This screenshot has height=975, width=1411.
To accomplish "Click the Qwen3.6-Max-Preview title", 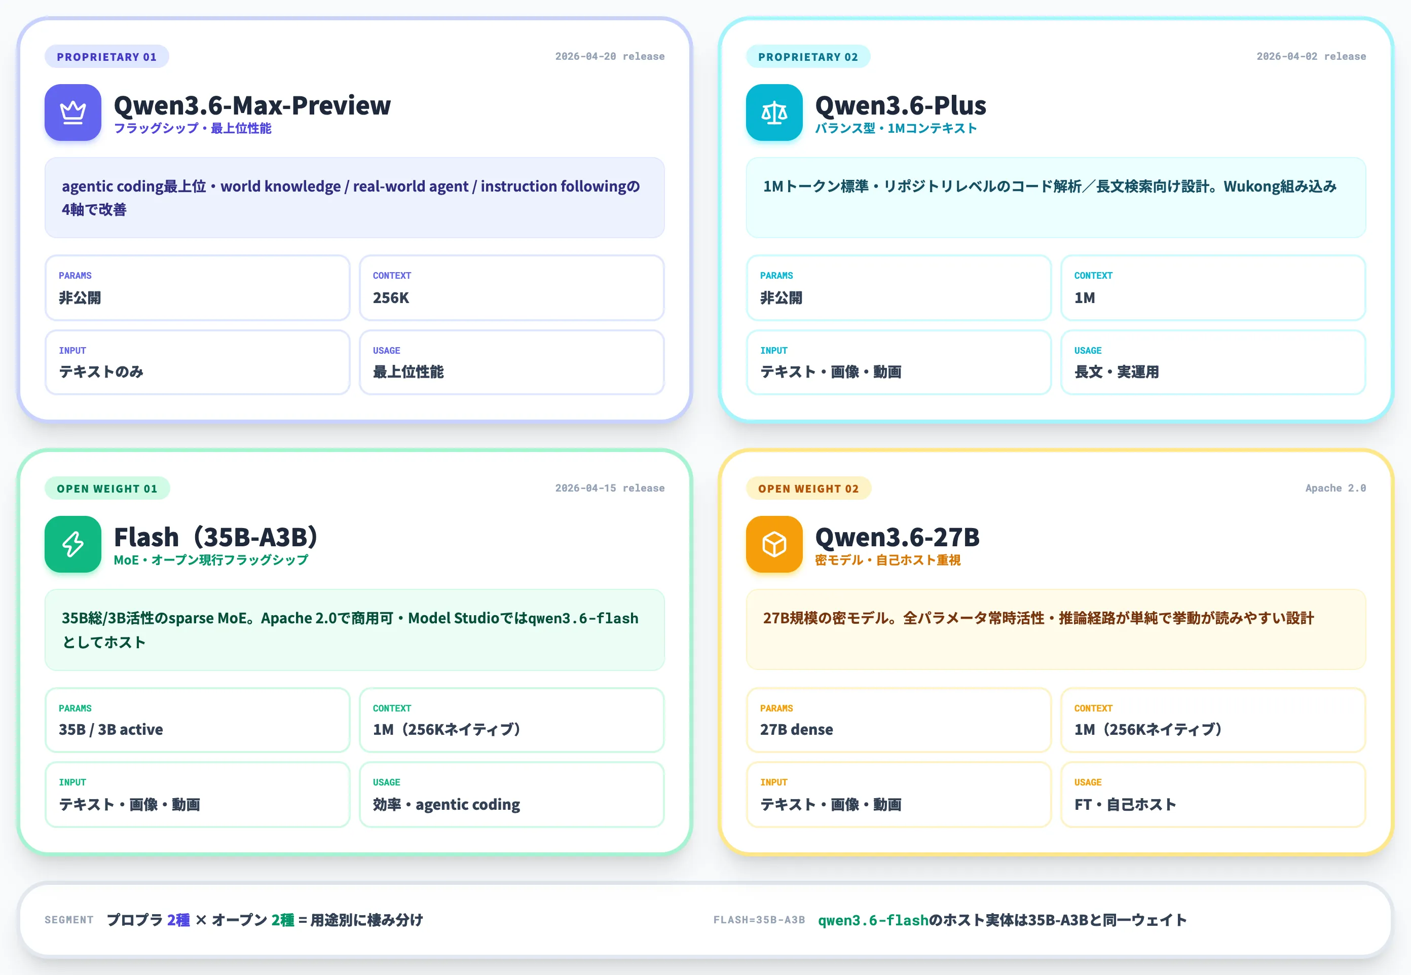I will tap(252, 105).
